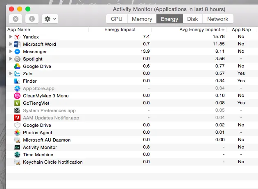Open the Network tab
This screenshot has height=189, width=258.
coord(217,19)
